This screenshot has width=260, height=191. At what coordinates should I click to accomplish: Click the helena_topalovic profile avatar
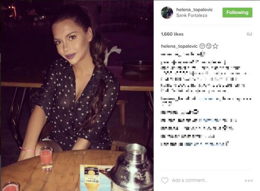click(x=167, y=12)
